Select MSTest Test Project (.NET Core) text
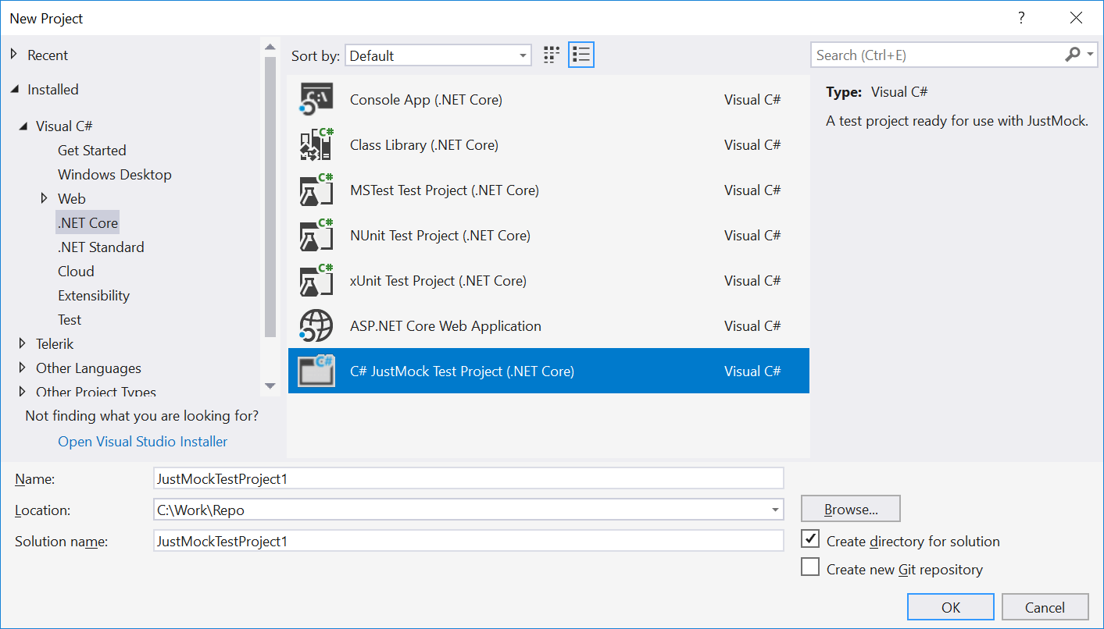1104x629 pixels. click(445, 190)
